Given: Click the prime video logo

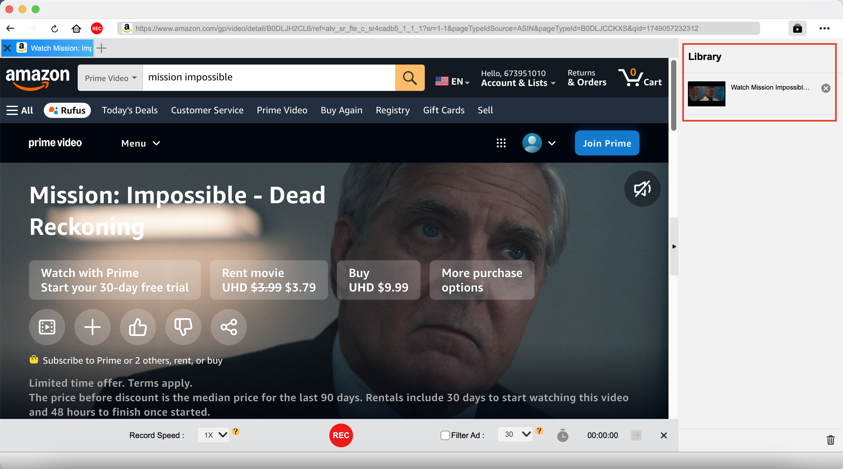Looking at the screenshot, I should [55, 143].
